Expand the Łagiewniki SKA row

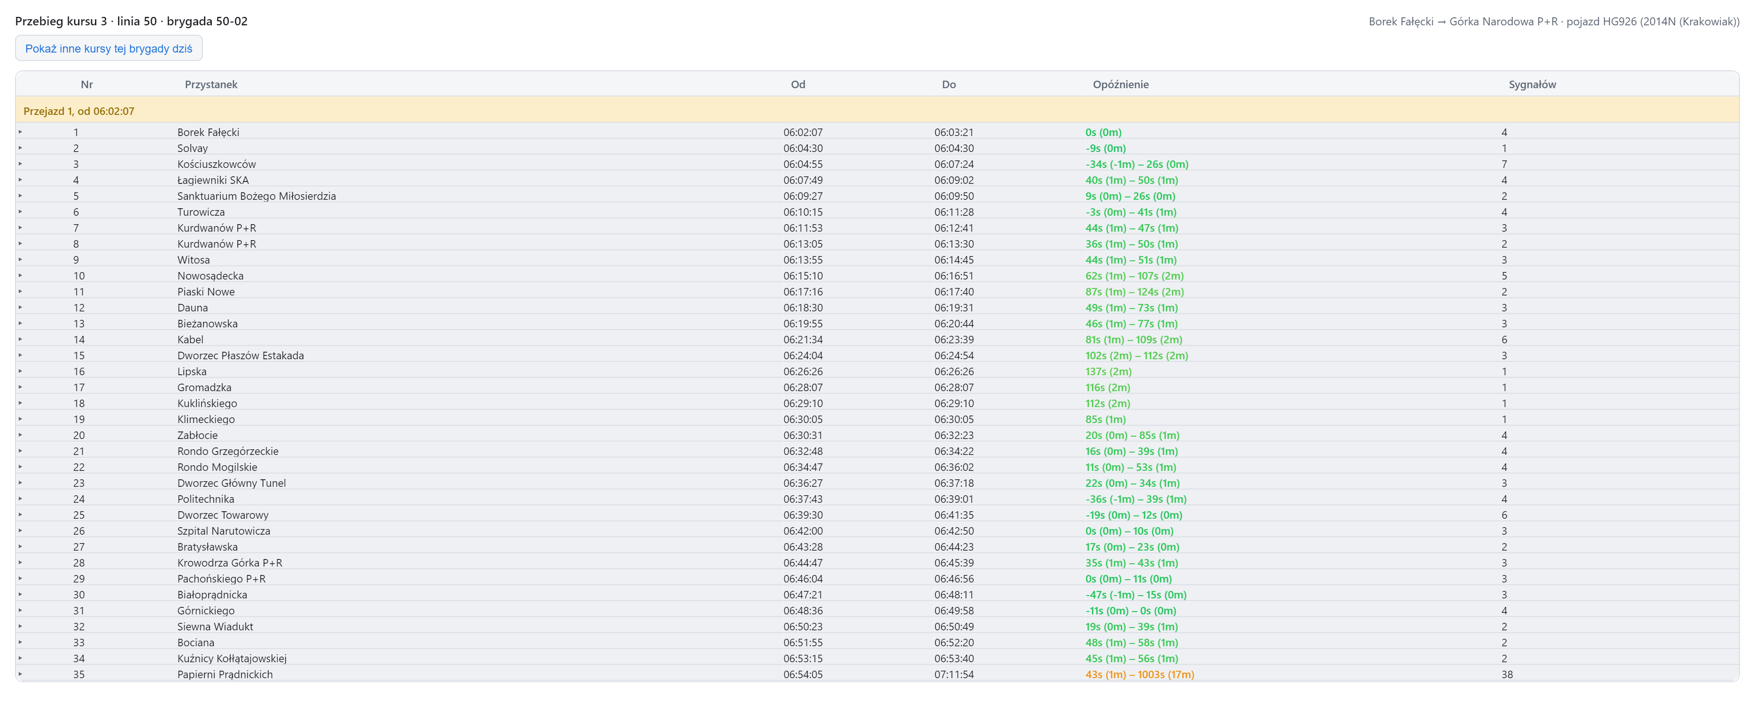coord(21,180)
